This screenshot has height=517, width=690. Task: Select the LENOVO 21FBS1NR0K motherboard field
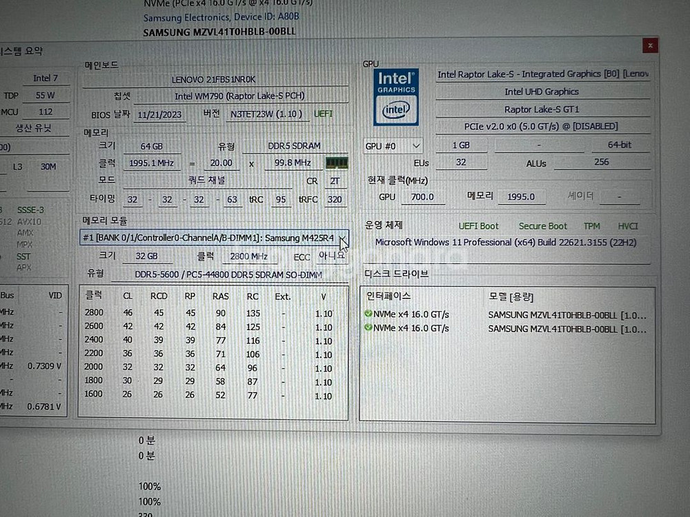[x=214, y=79]
